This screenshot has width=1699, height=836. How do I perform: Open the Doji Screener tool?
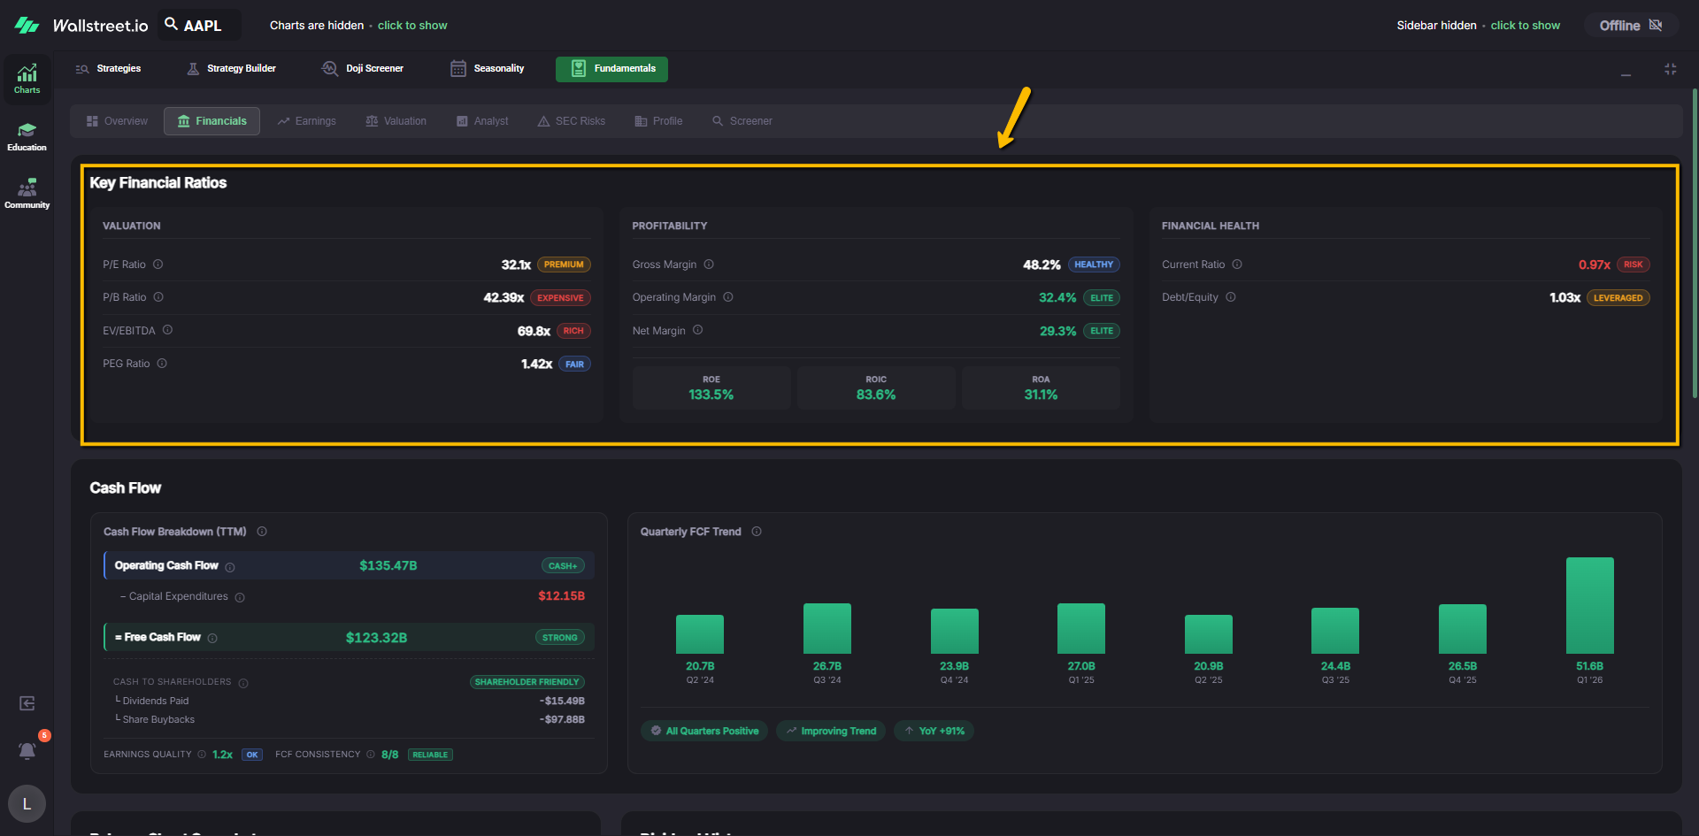tap(363, 69)
